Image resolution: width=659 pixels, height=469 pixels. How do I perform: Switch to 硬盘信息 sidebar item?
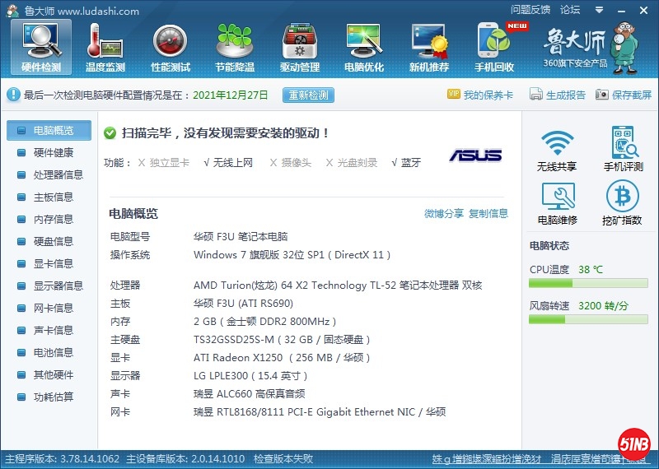pyautogui.click(x=53, y=242)
